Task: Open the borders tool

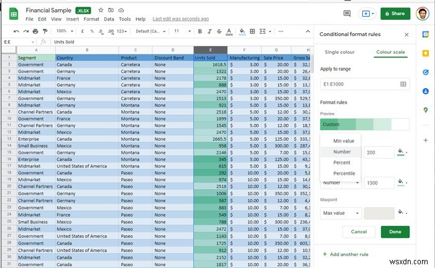Action: [x=252, y=31]
